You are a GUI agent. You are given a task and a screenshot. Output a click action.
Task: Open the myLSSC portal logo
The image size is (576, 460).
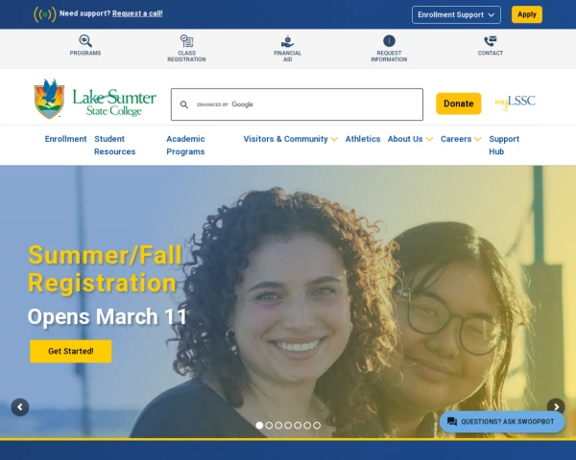[x=515, y=103]
